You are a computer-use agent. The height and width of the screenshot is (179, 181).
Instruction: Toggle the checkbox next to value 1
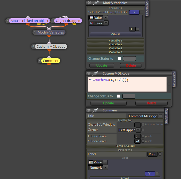pos(138,29)
